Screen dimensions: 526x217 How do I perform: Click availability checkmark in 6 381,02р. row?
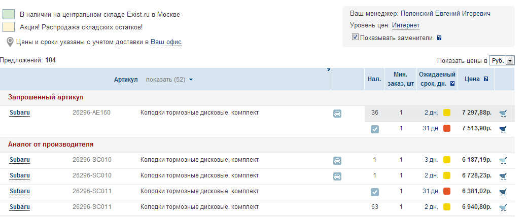click(375, 192)
